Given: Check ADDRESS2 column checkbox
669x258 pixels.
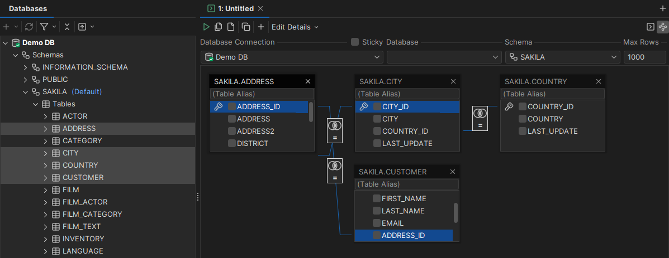Looking at the screenshot, I should pyautogui.click(x=232, y=132).
